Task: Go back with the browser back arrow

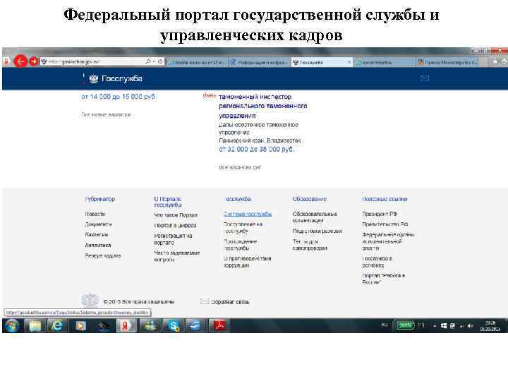Action: point(20,61)
